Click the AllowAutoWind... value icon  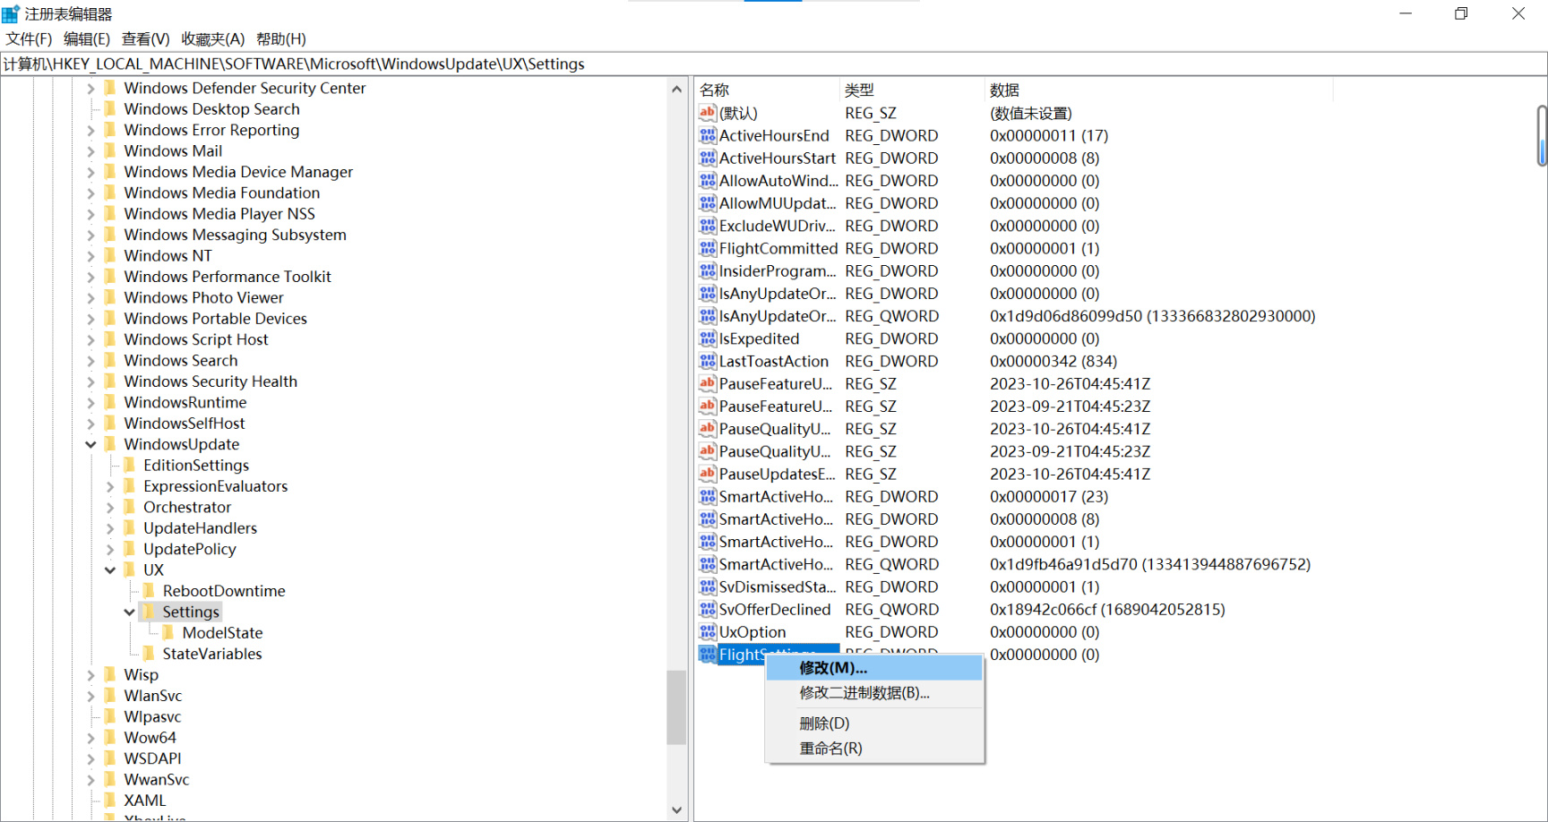click(708, 180)
